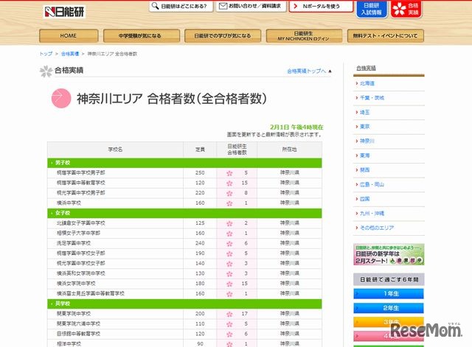Select 関西 in the sidebar
This screenshot has width=472, height=347.
[364, 170]
